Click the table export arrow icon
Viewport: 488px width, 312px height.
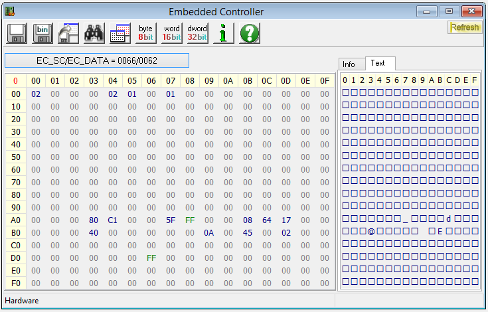point(68,33)
